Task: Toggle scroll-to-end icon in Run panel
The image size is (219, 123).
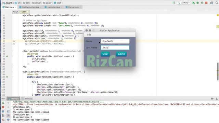Action: [x=8, y=115]
